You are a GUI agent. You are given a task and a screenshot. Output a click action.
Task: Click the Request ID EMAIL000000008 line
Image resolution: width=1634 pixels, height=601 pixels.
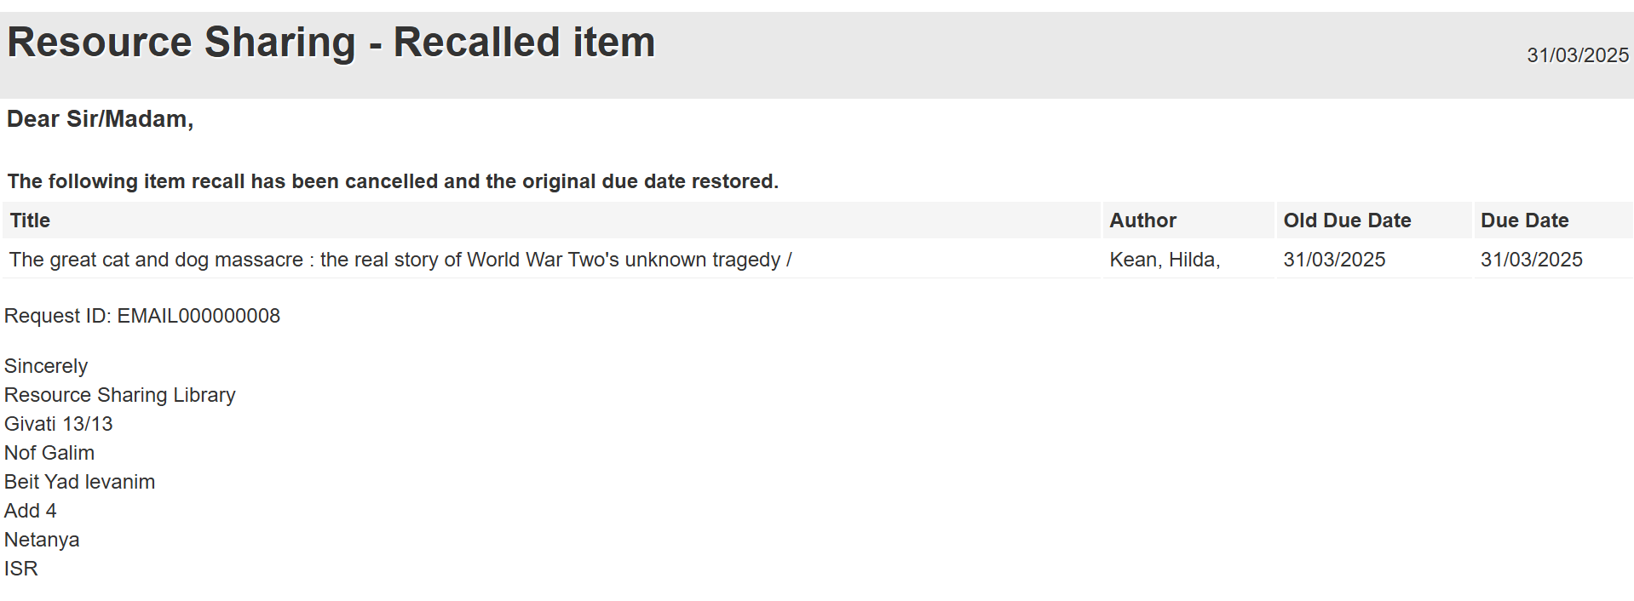142,316
